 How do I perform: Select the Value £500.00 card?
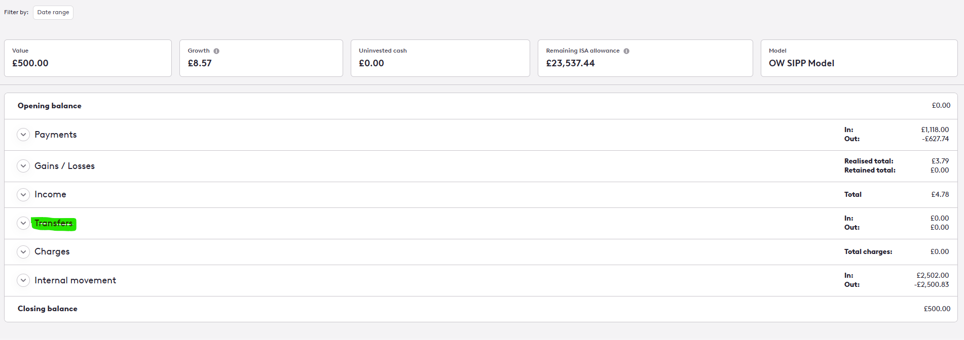click(88, 58)
